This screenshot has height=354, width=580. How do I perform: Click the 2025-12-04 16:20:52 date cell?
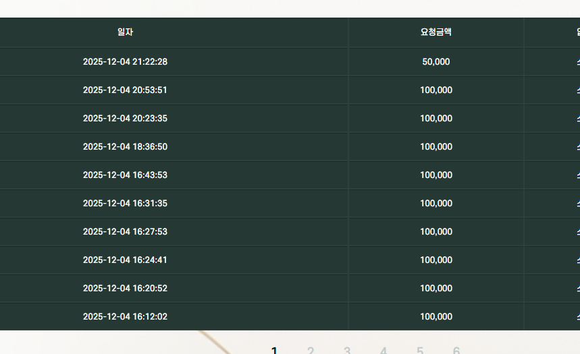click(x=125, y=289)
